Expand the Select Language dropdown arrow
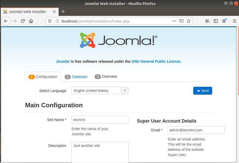The height and width of the screenshot is (163, 239). click(125, 90)
